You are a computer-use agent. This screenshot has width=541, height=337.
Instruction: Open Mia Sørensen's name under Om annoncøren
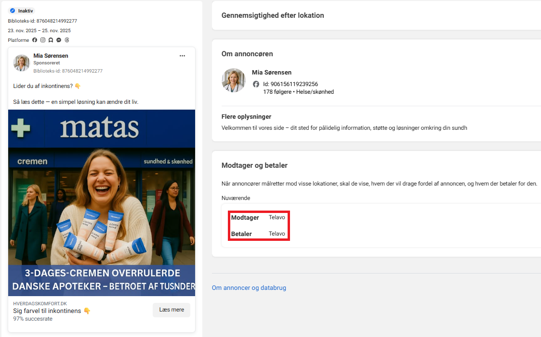coord(271,73)
